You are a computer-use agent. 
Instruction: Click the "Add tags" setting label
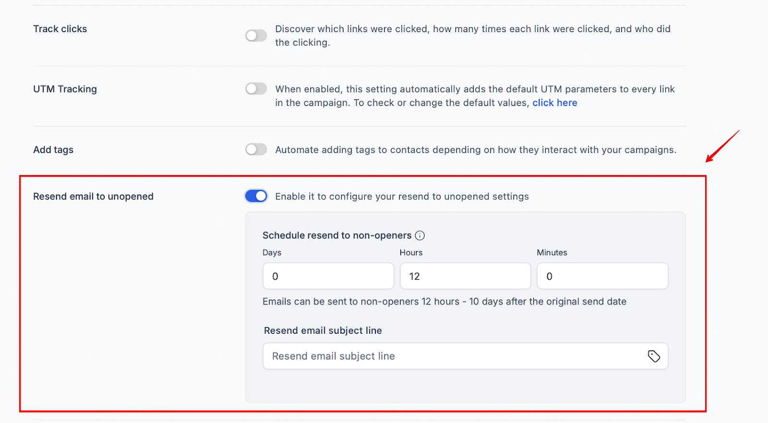[x=53, y=150]
